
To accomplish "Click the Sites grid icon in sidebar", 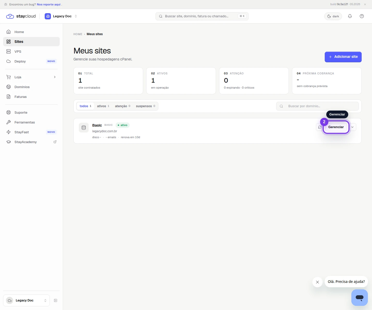I will click(x=9, y=42).
